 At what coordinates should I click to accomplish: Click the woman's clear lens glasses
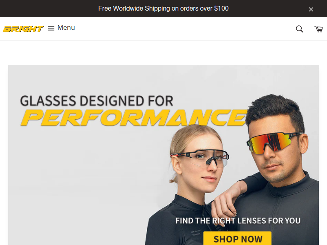tap(201, 157)
